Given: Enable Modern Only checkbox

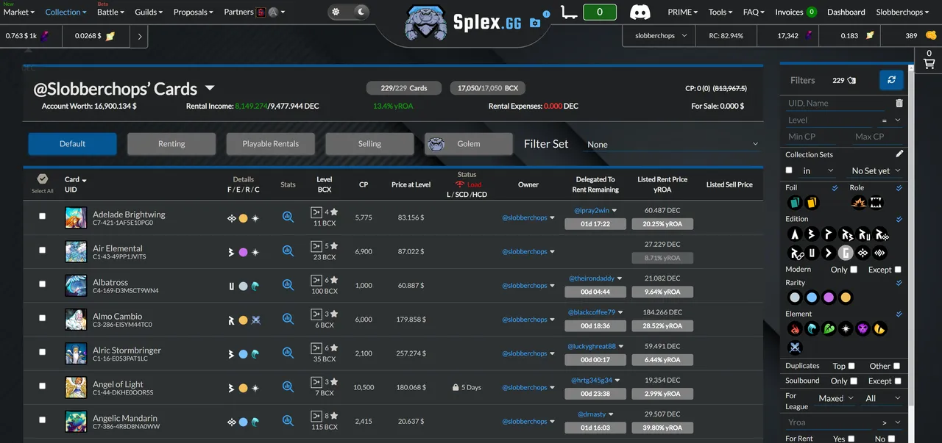Looking at the screenshot, I should click(x=854, y=270).
